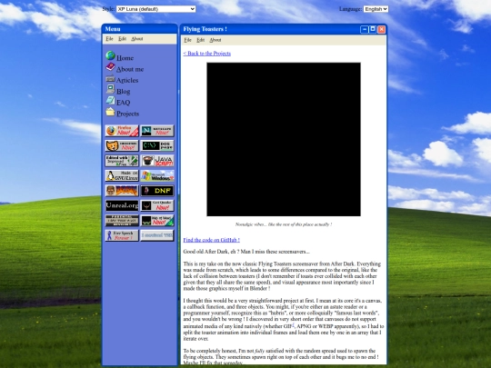
Task: Click the black Flying Toasters canvas
Action: [284, 139]
